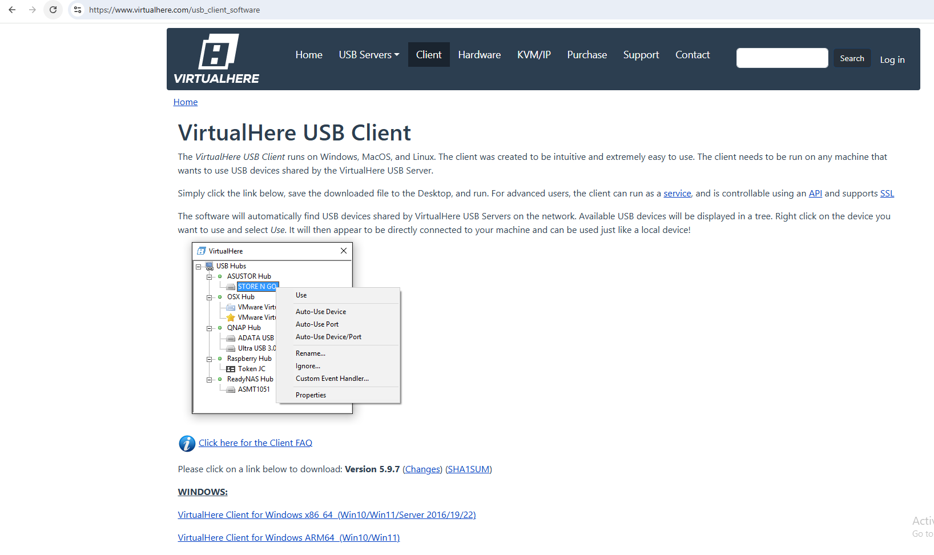The width and height of the screenshot is (934, 555).
Task: Reload the page with refresh icon
Action: (53, 10)
